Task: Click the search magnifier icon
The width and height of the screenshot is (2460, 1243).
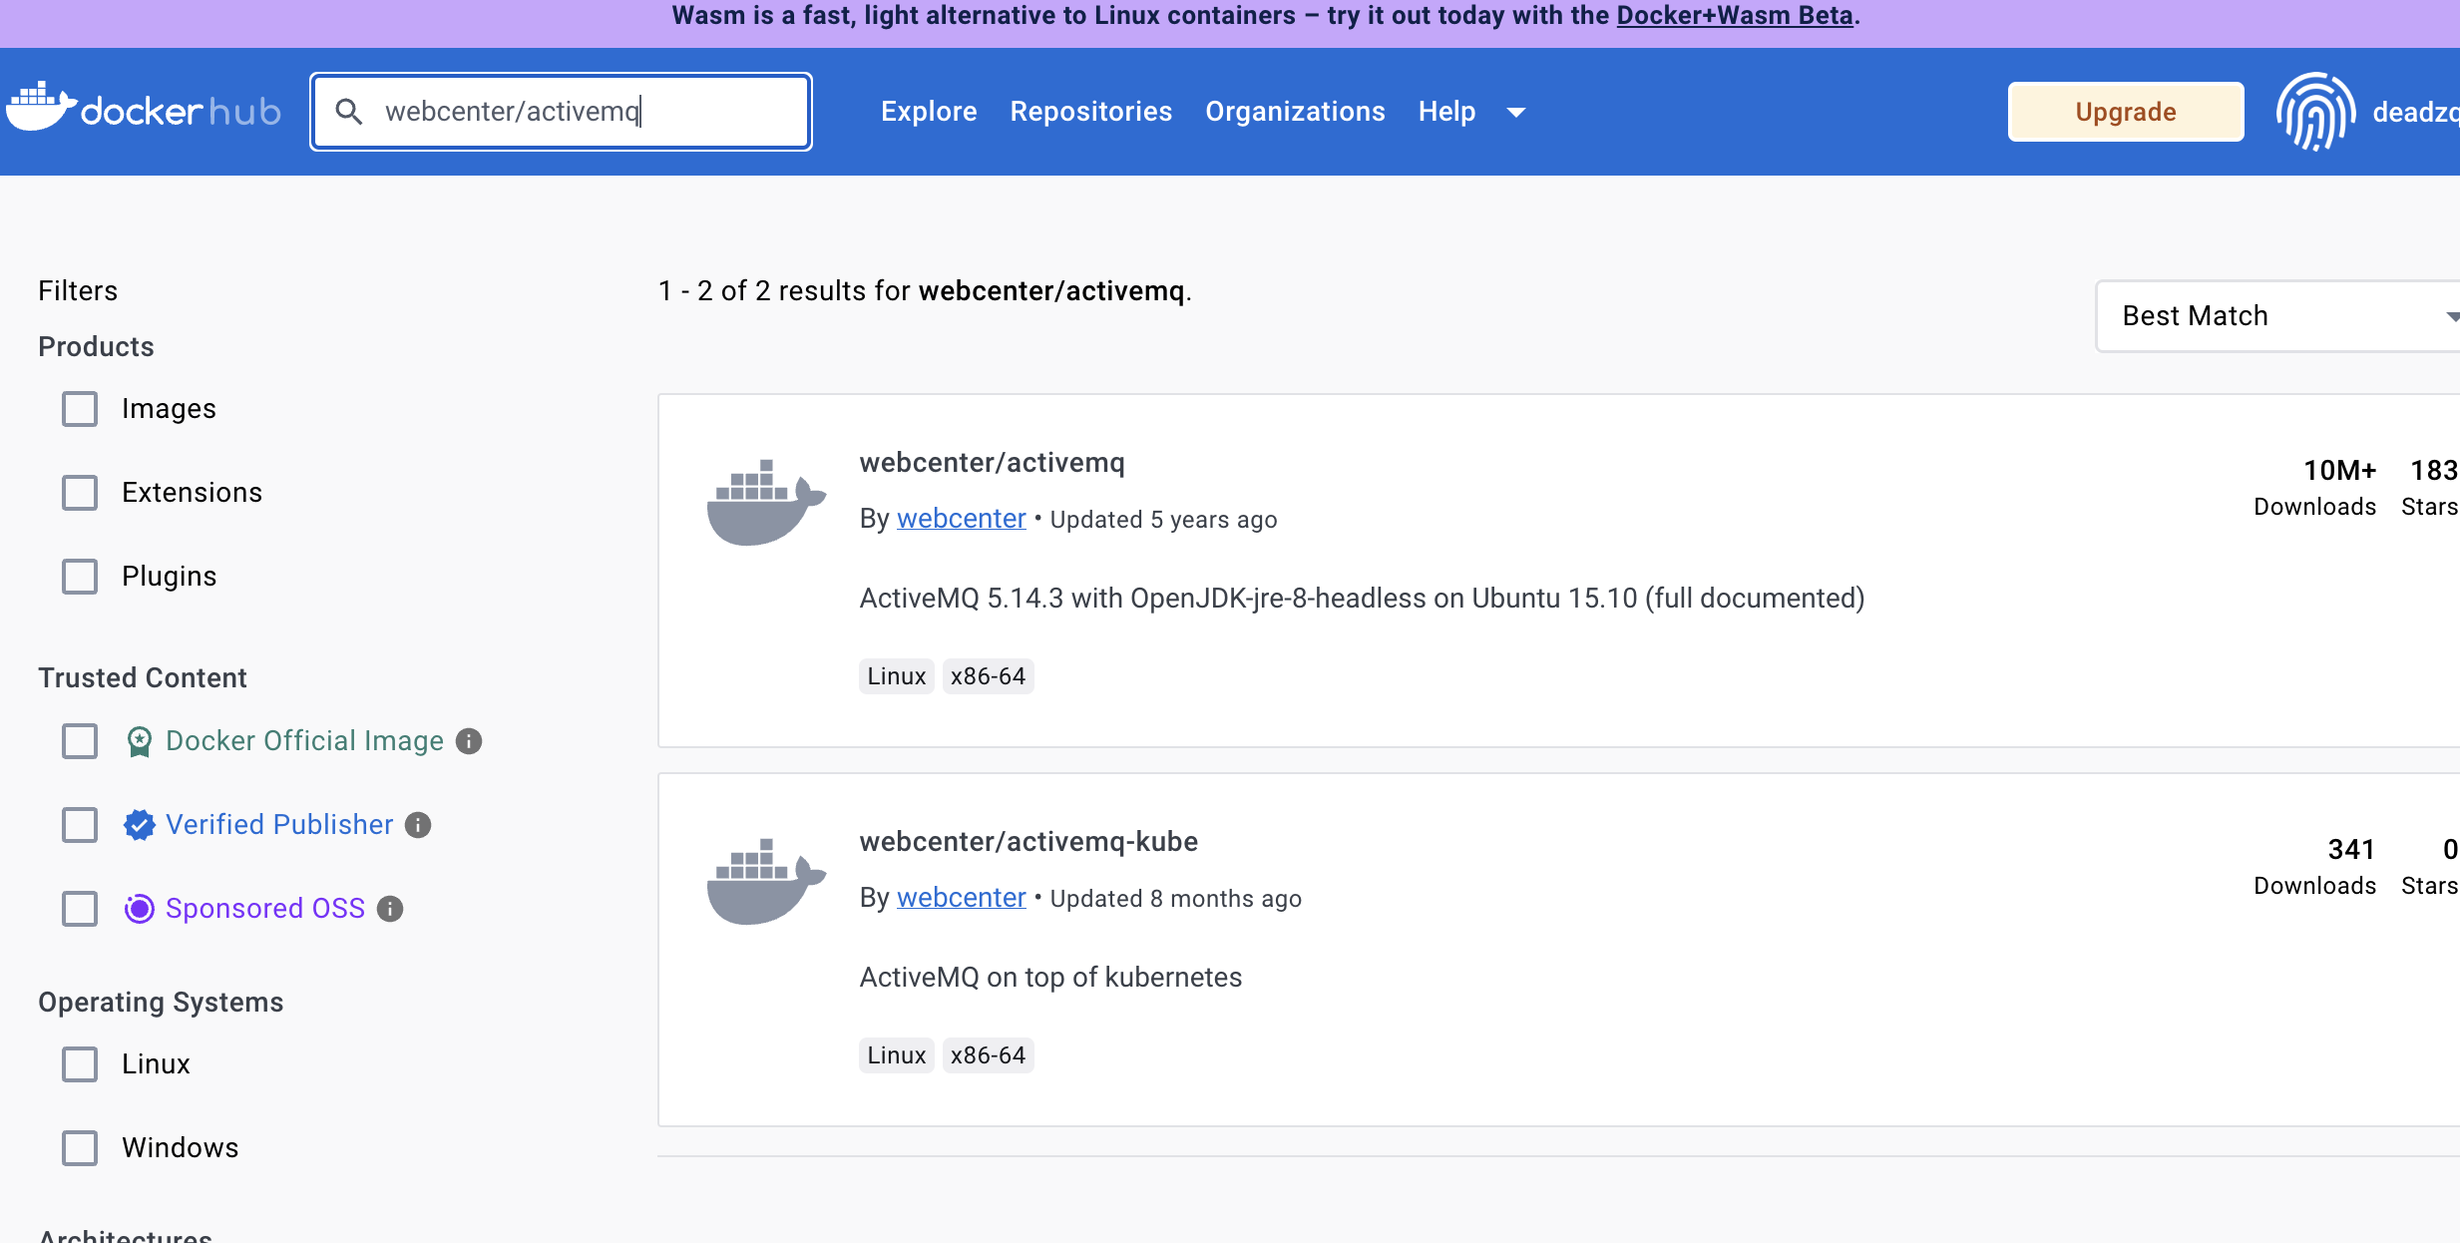Action: tap(348, 111)
